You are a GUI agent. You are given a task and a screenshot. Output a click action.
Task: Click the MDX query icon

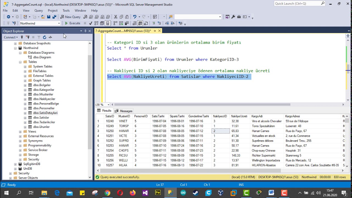[x=91, y=17]
